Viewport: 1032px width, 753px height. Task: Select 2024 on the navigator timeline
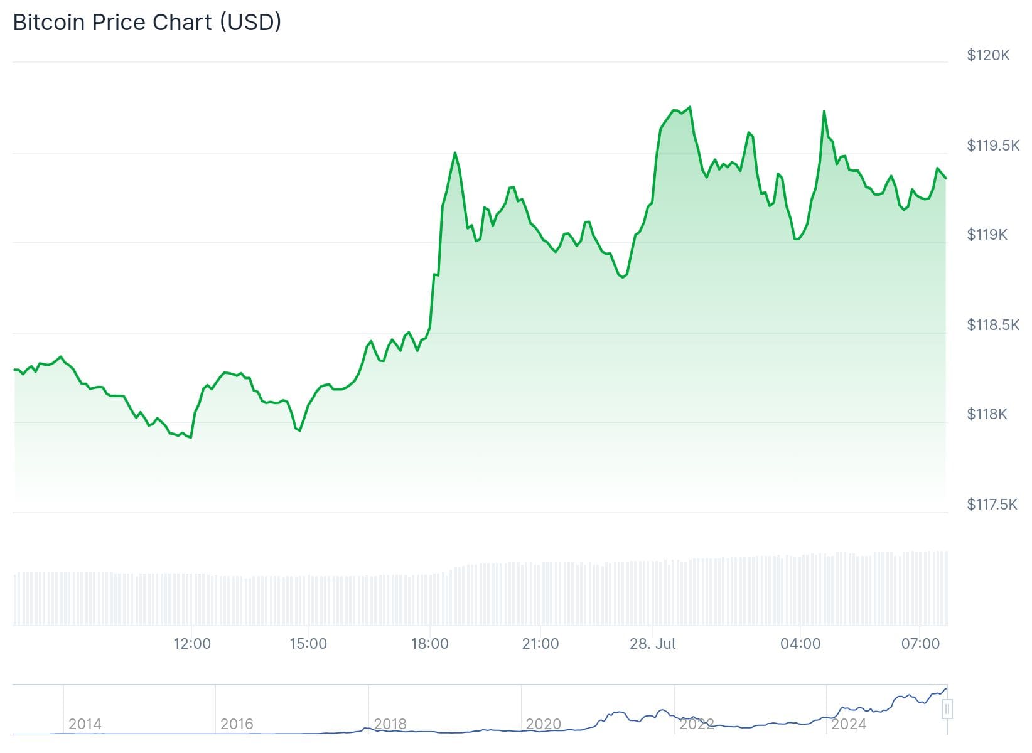pyautogui.click(x=849, y=724)
